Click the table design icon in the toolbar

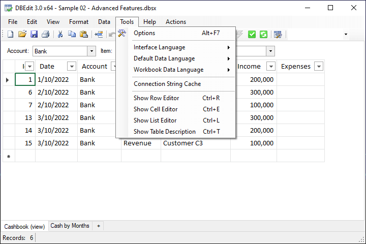coord(278,34)
